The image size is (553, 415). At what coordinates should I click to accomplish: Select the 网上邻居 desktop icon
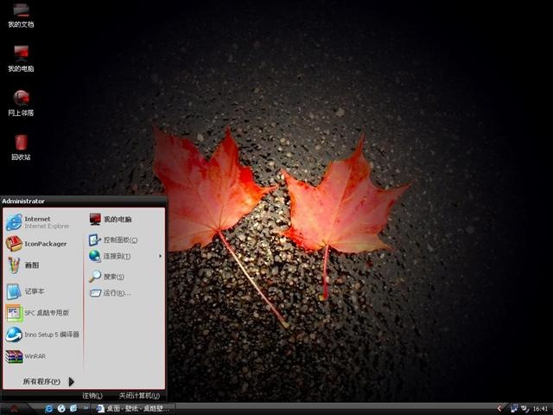(21, 104)
